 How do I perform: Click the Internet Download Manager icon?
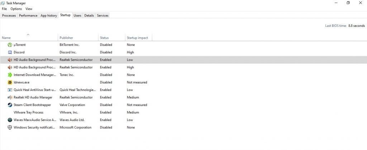(x=10, y=75)
